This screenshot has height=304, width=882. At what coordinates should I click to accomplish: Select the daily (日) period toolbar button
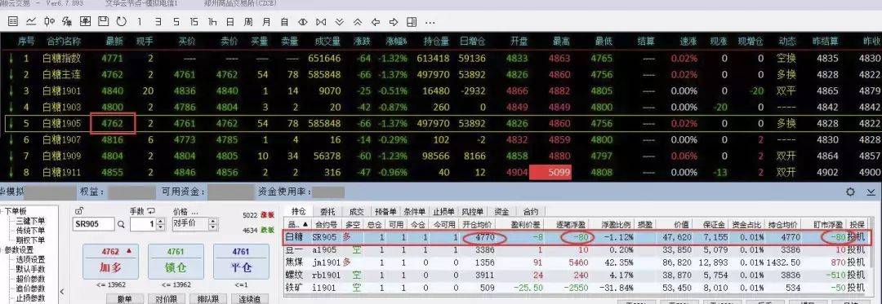(230, 23)
